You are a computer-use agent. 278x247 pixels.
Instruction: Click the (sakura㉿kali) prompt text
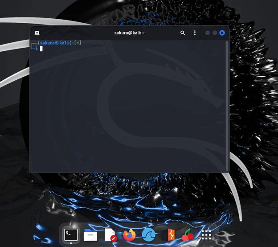54,43
